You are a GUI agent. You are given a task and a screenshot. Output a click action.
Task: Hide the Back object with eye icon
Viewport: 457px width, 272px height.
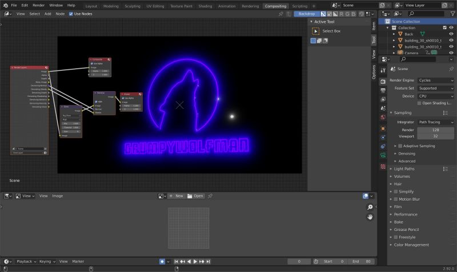click(451, 34)
